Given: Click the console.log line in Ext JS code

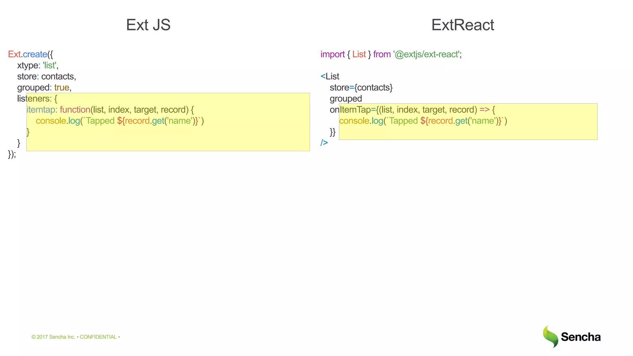Looking at the screenshot, I should pos(120,121).
